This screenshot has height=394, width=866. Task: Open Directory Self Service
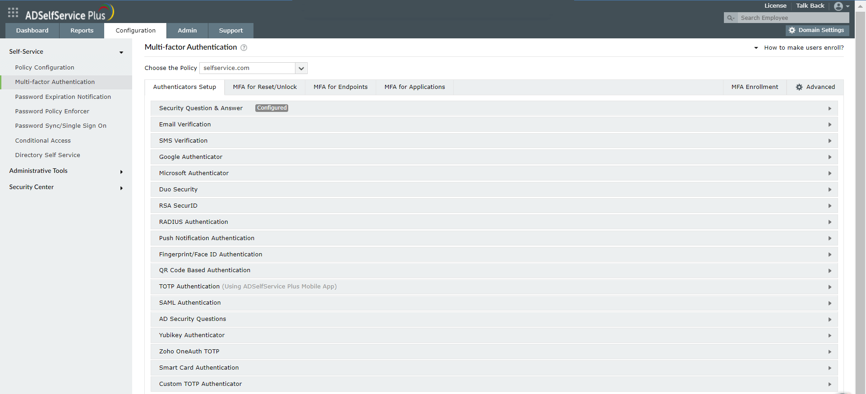tap(48, 155)
